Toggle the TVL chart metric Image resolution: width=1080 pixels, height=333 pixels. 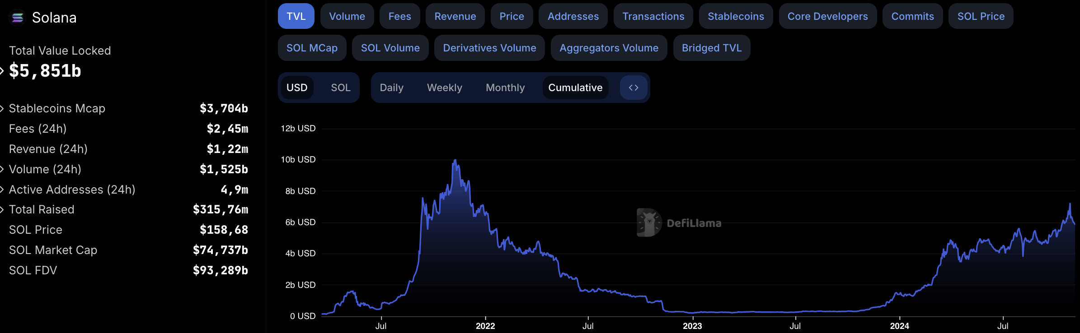(296, 16)
